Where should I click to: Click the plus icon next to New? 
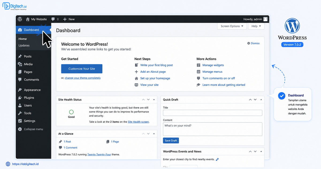[65, 19]
